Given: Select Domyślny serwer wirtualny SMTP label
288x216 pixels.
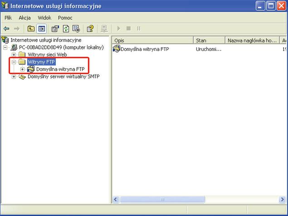Looking at the screenshot, I should 63,76.
